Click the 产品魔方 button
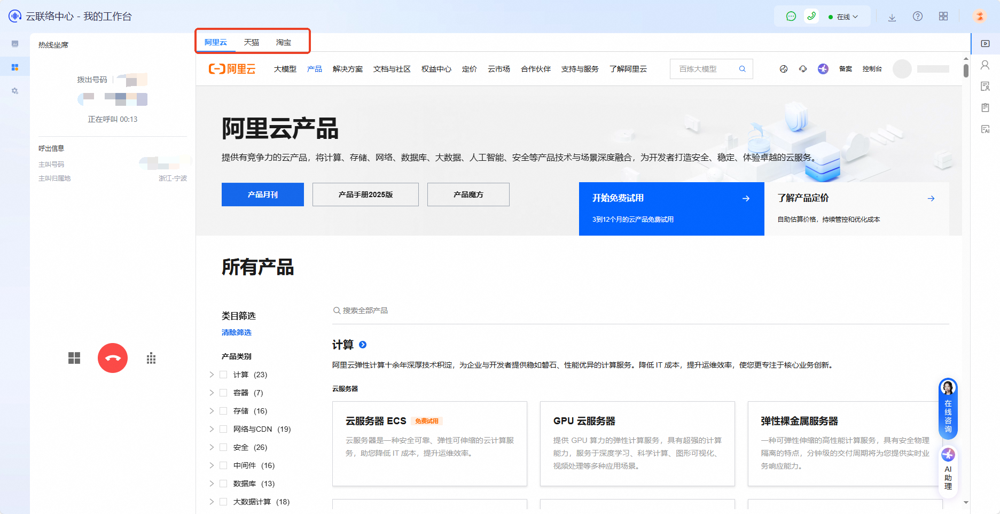Image resolution: width=1000 pixels, height=514 pixels. 468,194
